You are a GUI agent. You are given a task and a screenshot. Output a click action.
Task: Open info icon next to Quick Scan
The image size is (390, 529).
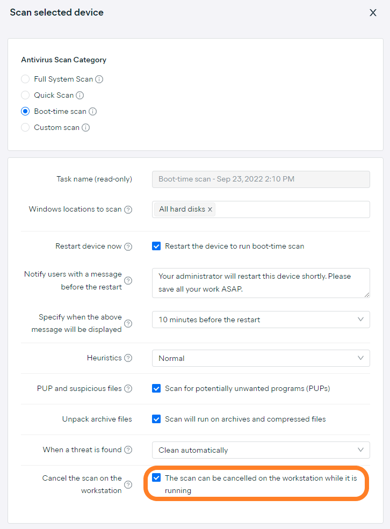pyautogui.click(x=80, y=96)
